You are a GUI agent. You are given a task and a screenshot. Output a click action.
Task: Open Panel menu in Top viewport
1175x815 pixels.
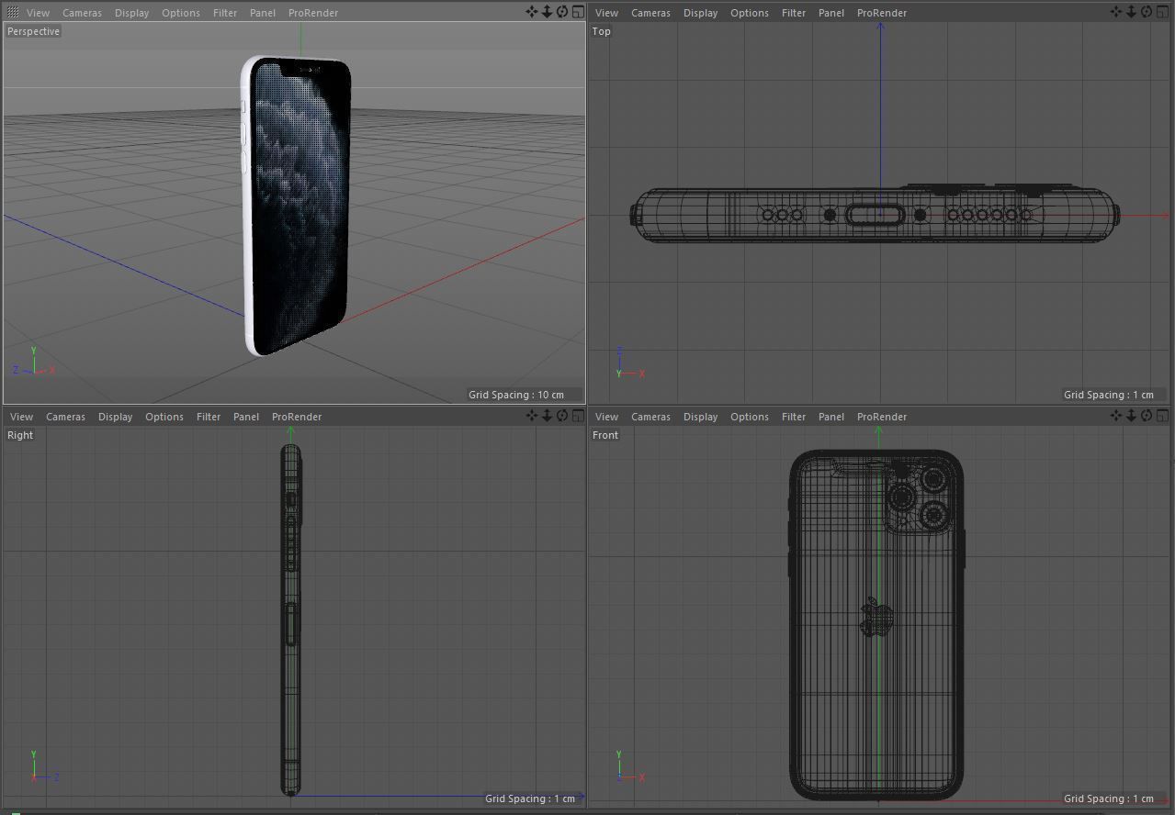click(x=831, y=13)
